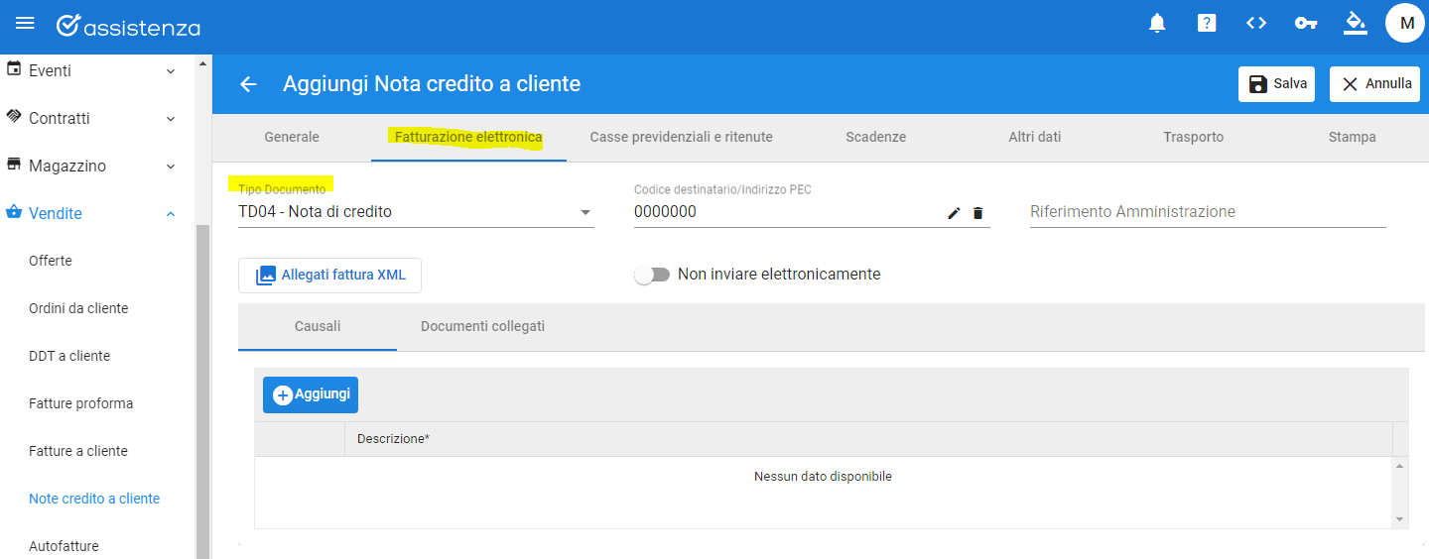
Task: Open Fatture a cliente in sidebar
Action: [78, 451]
